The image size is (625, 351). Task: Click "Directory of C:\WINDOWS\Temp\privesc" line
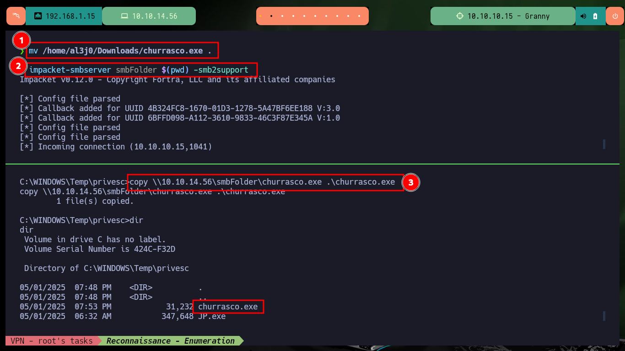107,268
